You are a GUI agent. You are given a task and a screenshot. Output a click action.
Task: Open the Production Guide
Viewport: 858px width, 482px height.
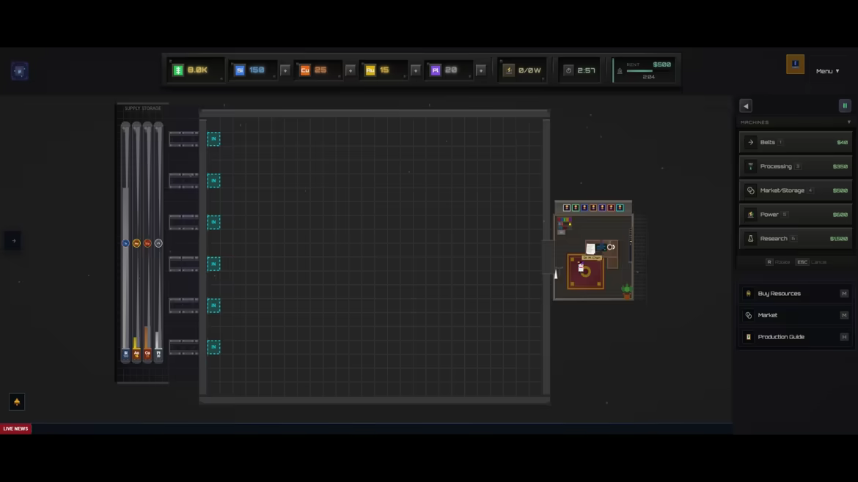pos(796,337)
